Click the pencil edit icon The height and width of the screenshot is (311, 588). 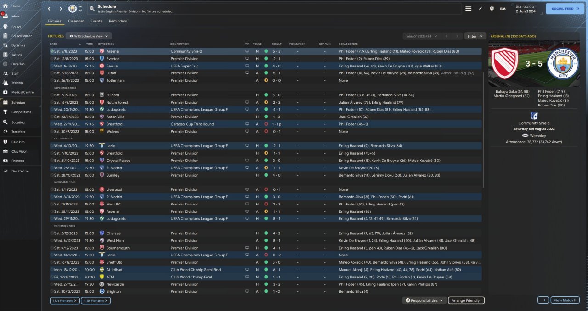pos(481,9)
